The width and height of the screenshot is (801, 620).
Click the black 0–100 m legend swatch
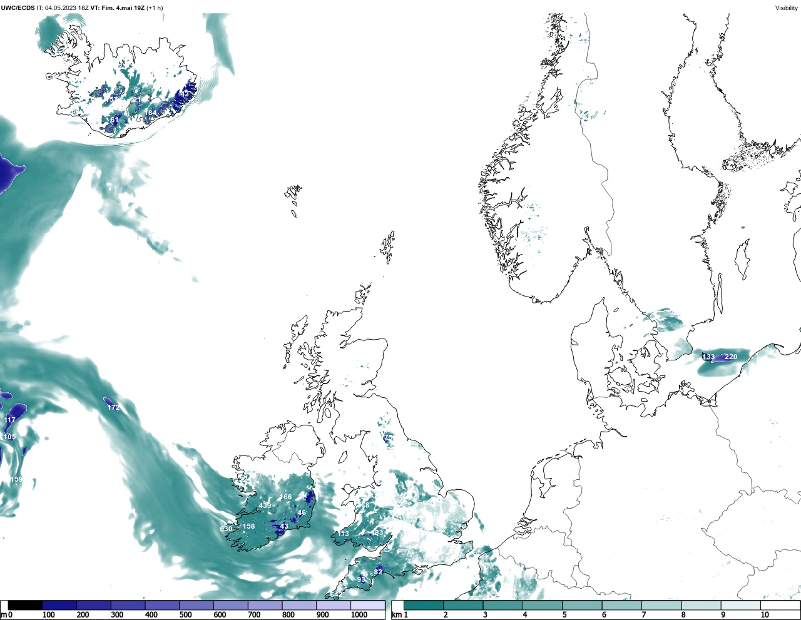[x=25, y=606]
